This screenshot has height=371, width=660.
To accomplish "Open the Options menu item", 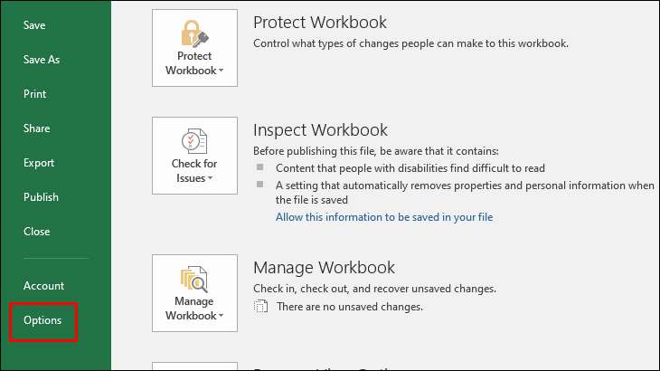I will [x=42, y=320].
